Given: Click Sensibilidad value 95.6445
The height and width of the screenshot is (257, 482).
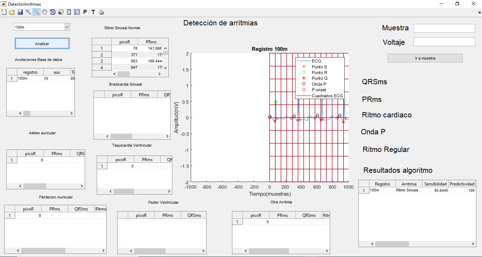Looking at the screenshot, I should click(436, 190).
